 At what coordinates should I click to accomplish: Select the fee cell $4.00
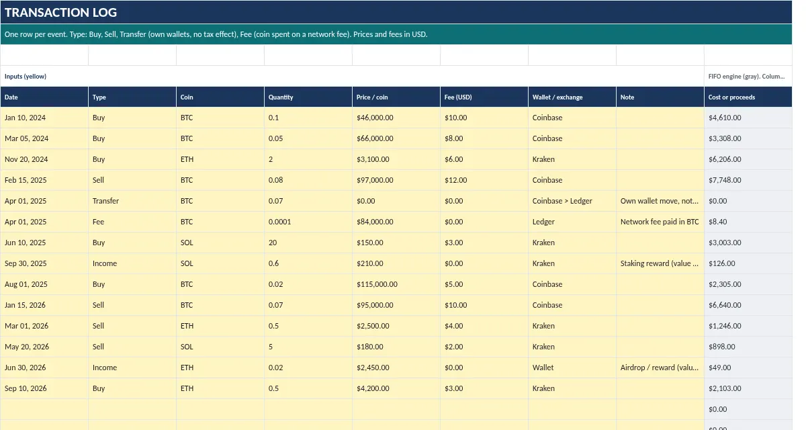tap(484, 326)
